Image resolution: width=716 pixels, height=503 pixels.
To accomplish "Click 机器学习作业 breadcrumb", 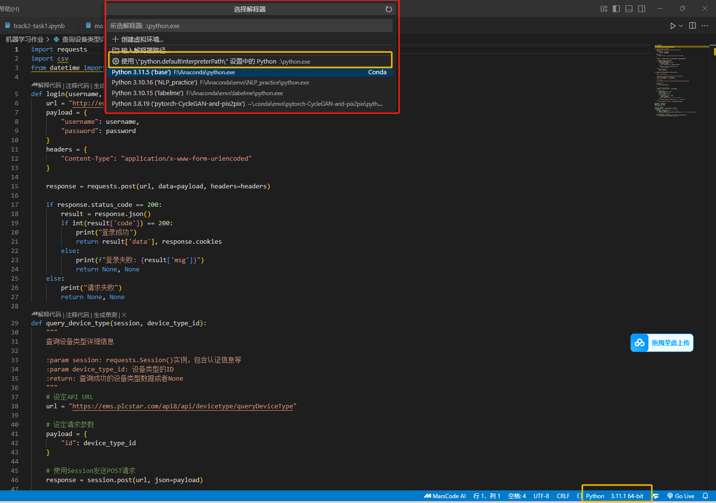I will (x=24, y=39).
